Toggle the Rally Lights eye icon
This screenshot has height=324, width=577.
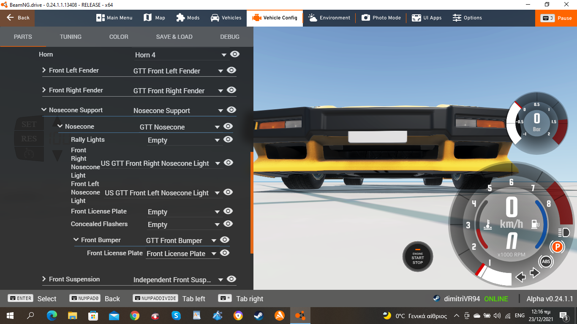point(228,140)
